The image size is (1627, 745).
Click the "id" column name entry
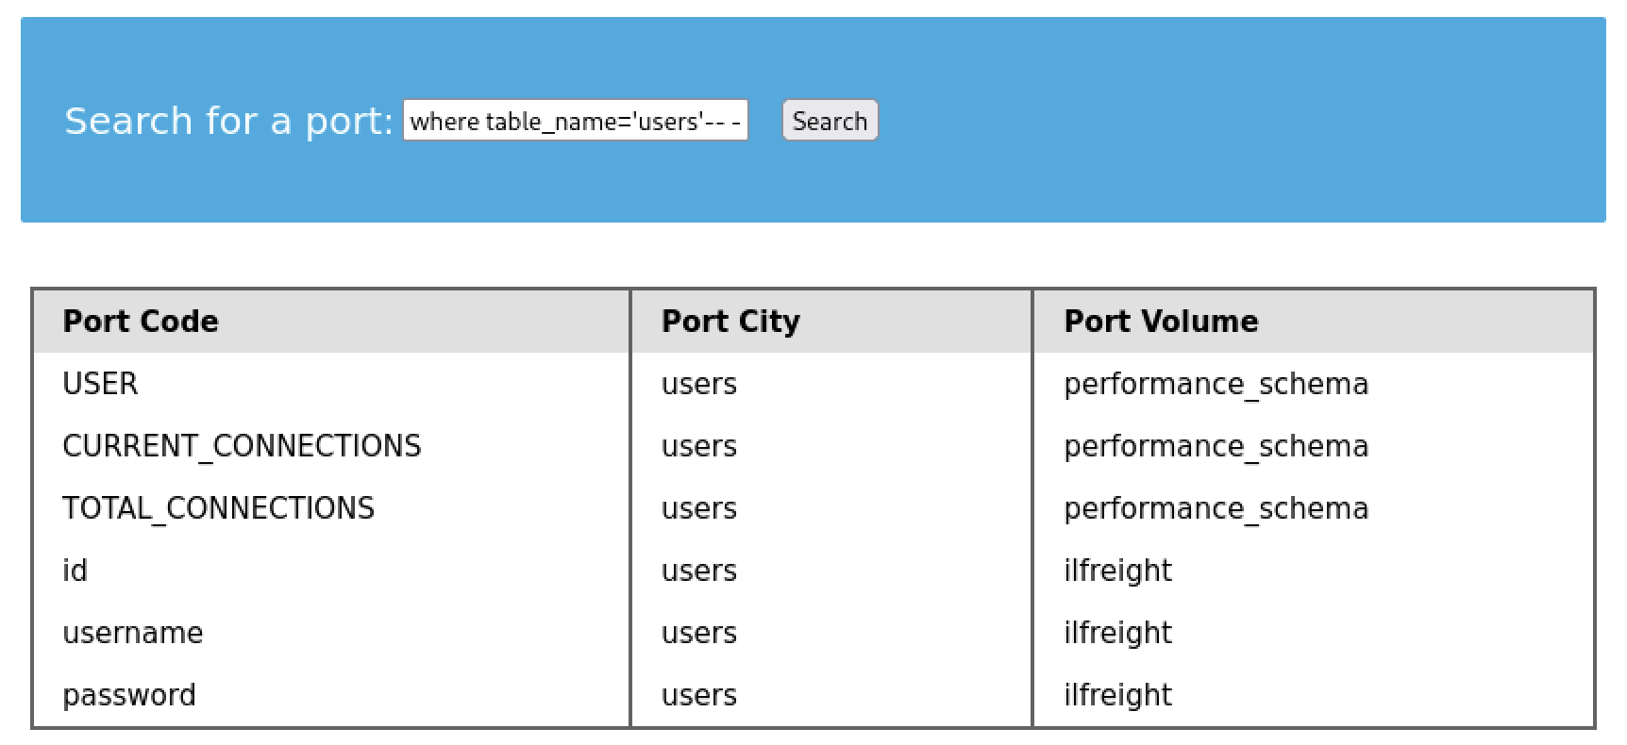[x=75, y=571]
